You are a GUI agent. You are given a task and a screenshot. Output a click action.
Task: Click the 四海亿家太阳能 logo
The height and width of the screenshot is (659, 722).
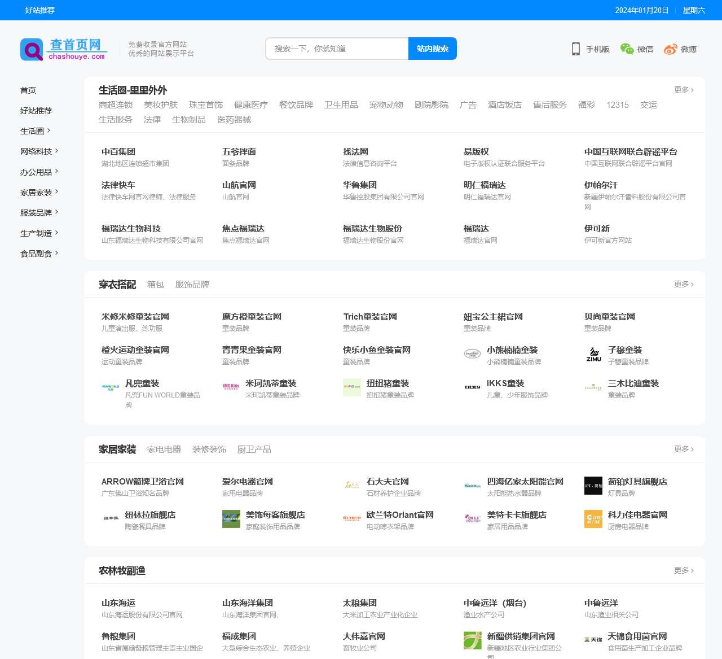[x=472, y=486]
